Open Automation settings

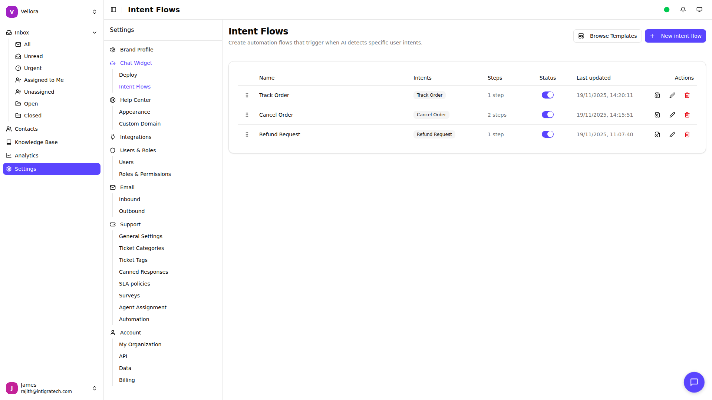134,319
